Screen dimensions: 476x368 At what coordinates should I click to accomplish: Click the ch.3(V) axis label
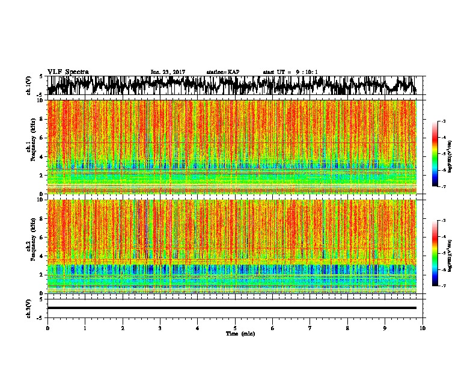point(29,308)
